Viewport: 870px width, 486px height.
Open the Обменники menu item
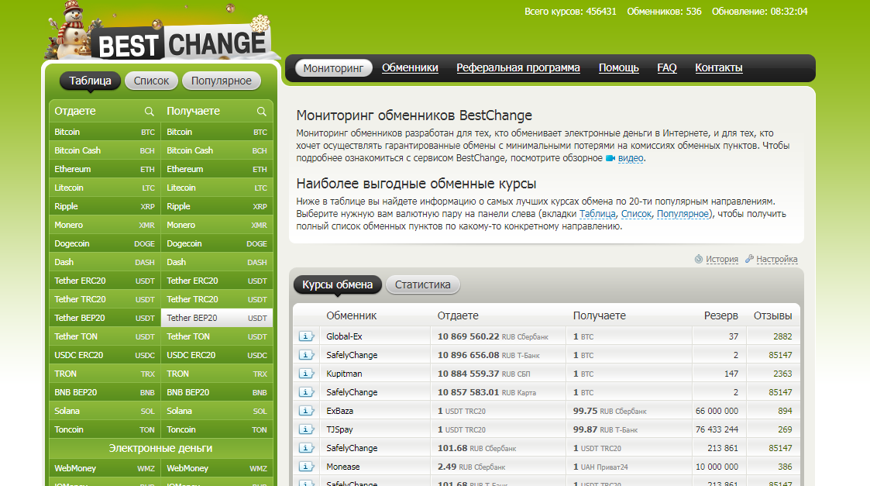click(410, 67)
